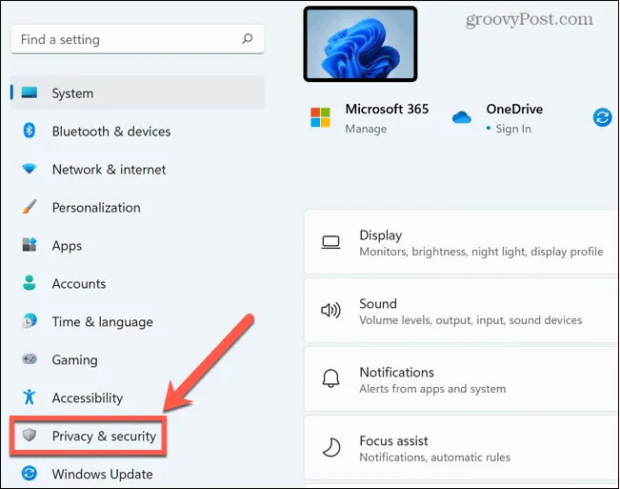Click the Gaming controller icon

30,358
